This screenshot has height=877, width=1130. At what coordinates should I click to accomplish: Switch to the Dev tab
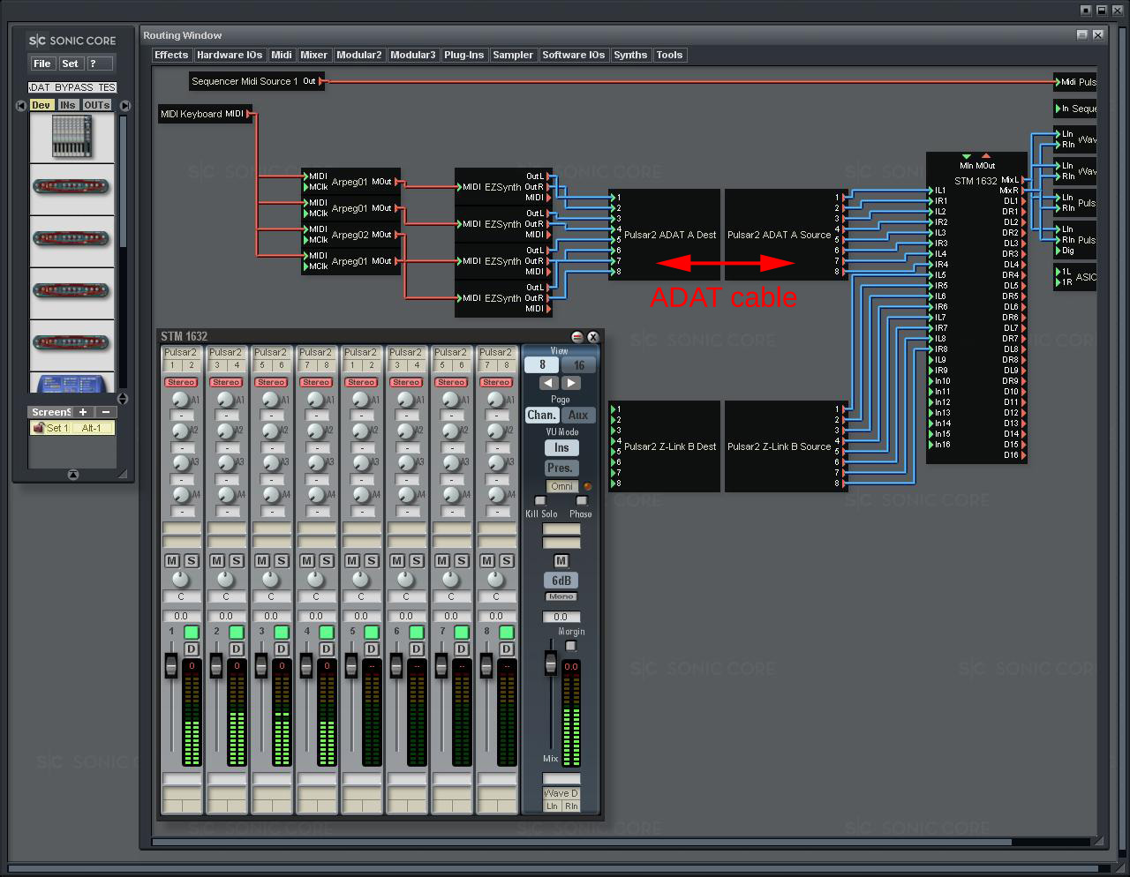[41, 105]
